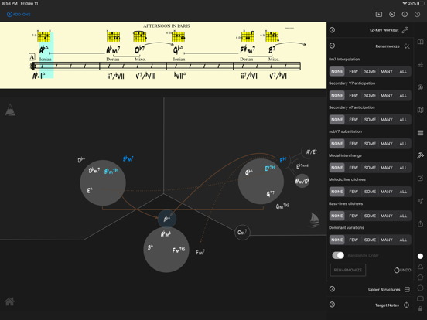427x320 pixels.
Task: Select ALL for Dominant variations
Action: tap(403, 240)
